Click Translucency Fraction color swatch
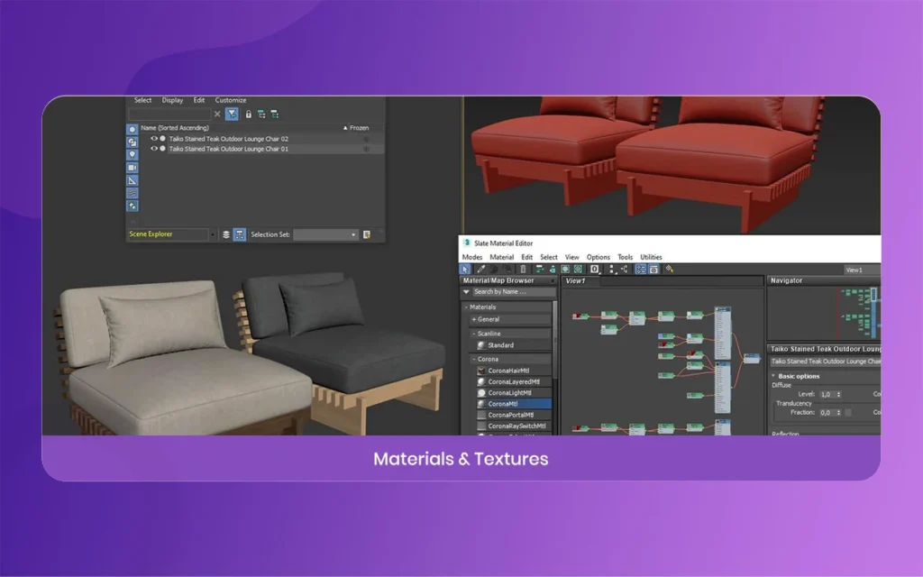 (848, 413)
